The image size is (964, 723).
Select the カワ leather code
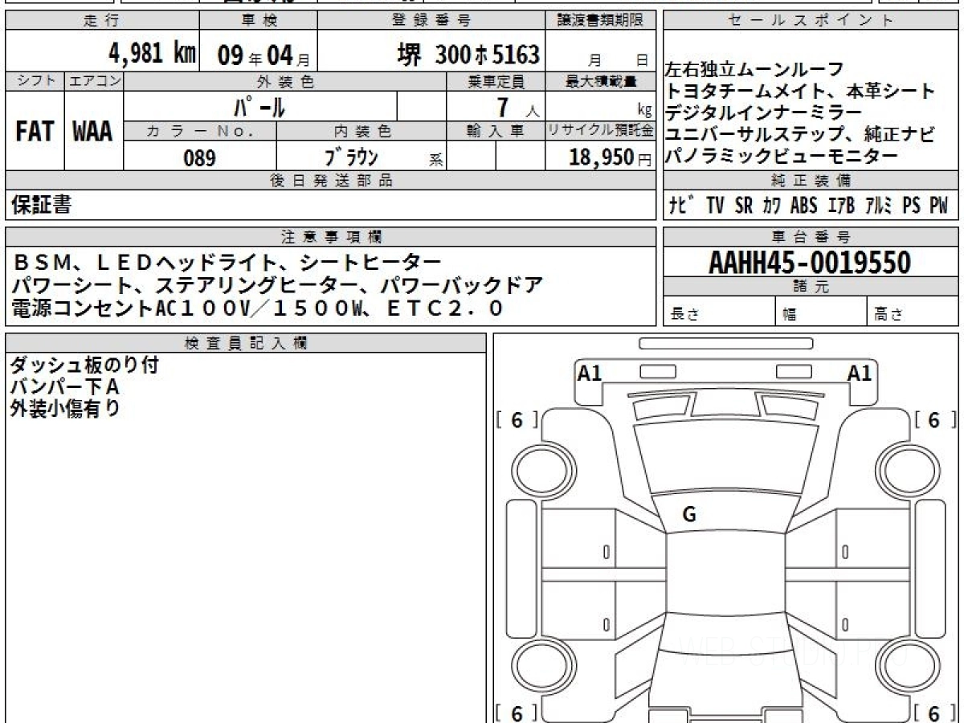click(771, 206)
